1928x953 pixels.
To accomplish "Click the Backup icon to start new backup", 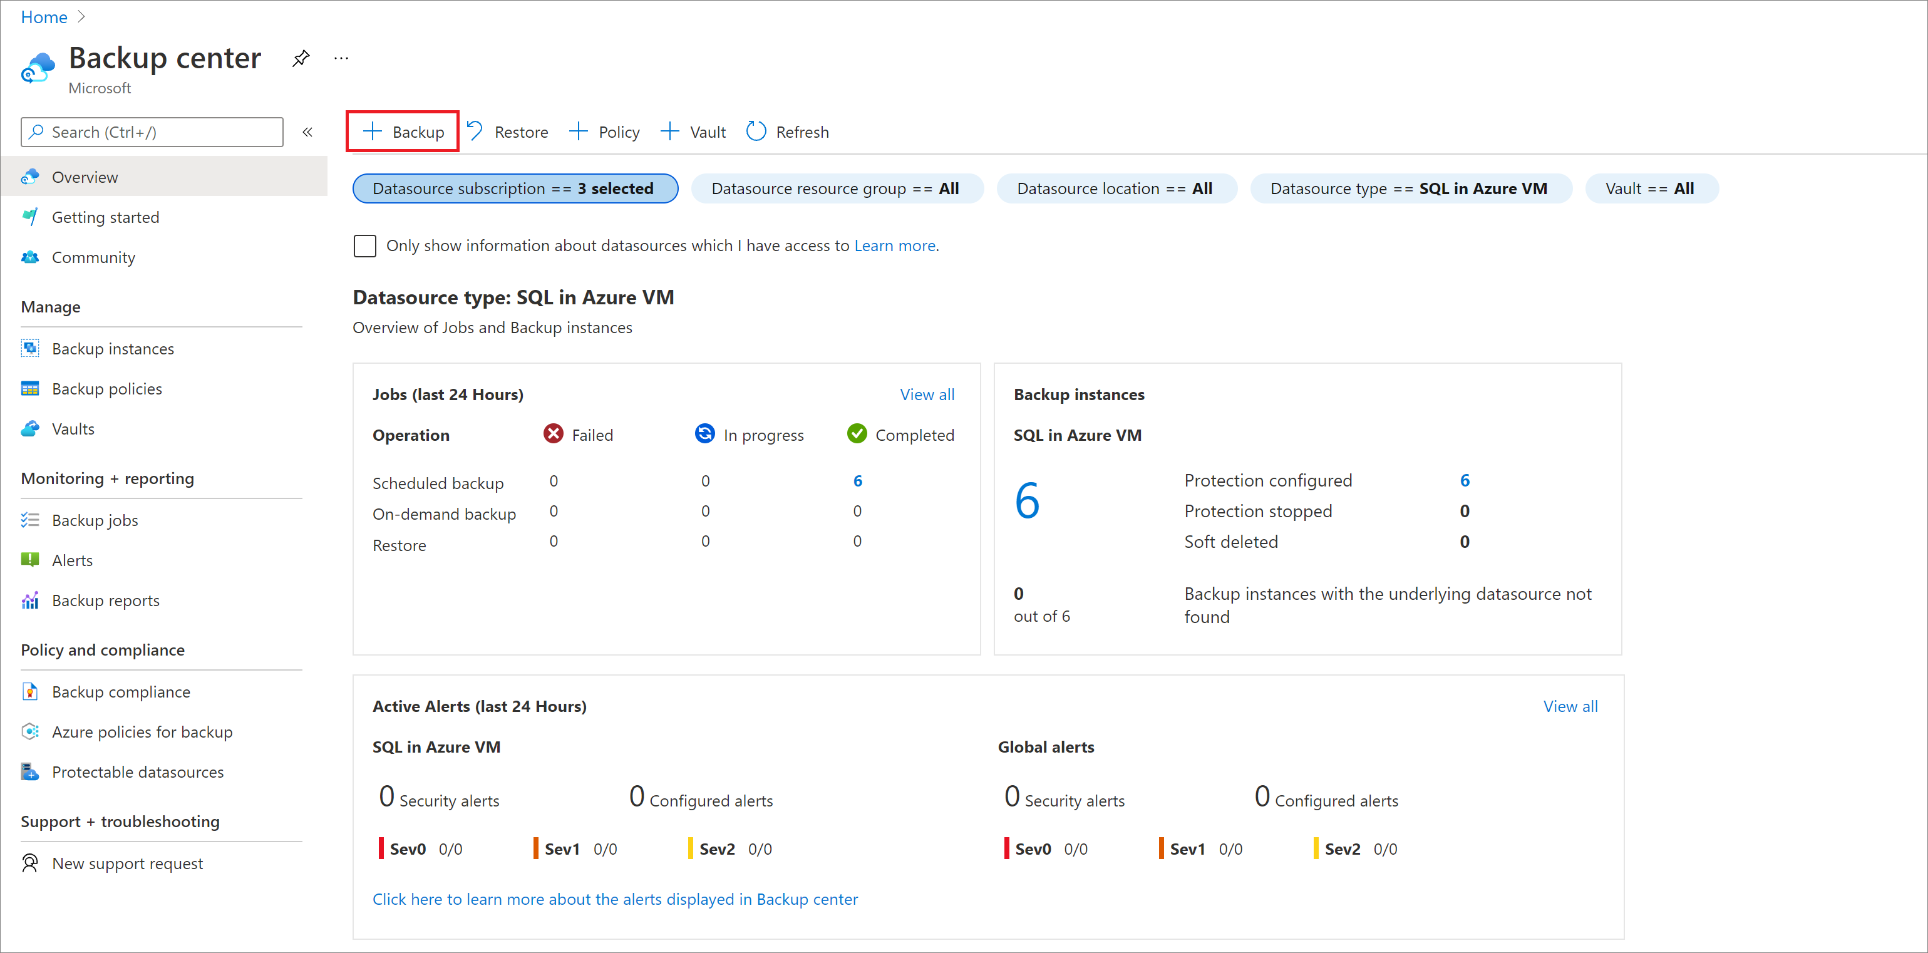I will coord(405,131).
